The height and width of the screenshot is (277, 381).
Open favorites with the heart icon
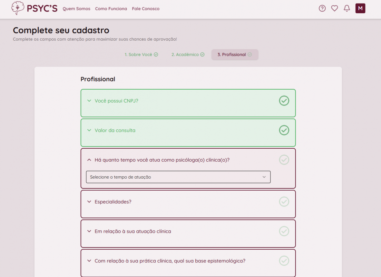coord(335,9)
